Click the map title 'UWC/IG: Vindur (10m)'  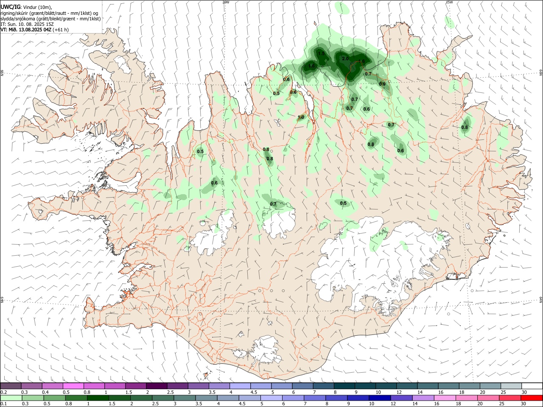pos(26,7)
